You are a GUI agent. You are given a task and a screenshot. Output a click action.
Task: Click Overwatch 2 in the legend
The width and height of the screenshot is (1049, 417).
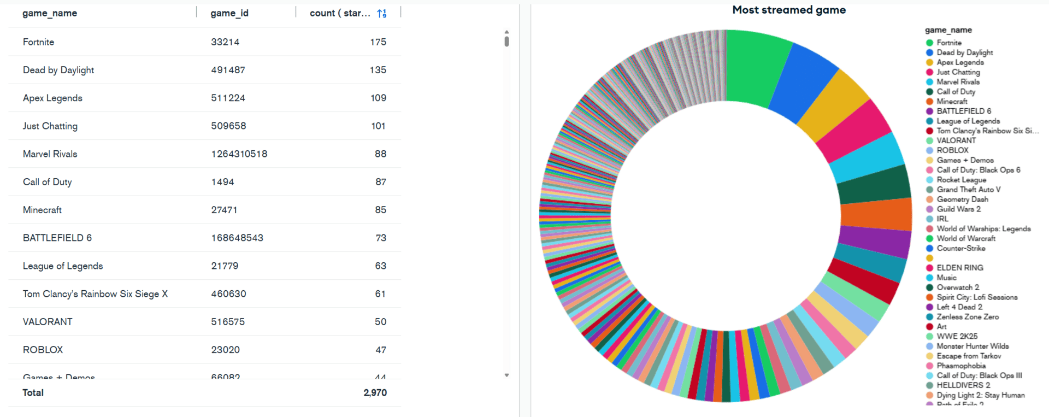[958, 287]
